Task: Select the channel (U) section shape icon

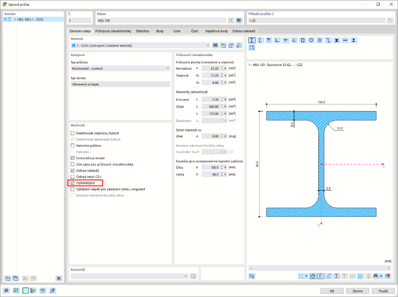Action: tap(260, 40)
